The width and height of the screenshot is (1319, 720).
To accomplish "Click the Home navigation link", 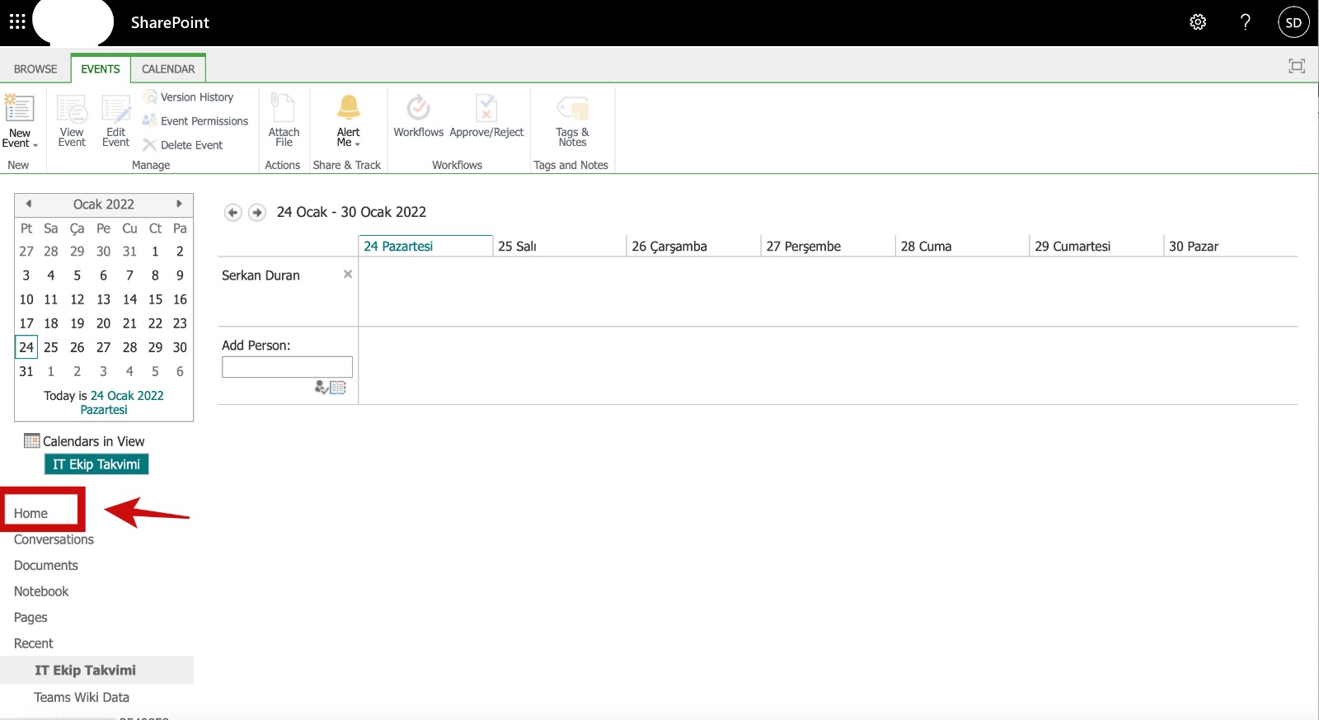I will point(31,513).
